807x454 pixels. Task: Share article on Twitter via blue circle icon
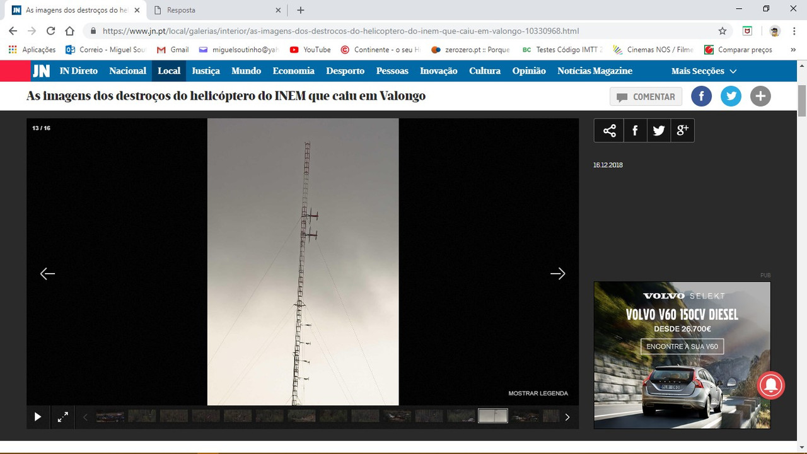coord(731,96)
